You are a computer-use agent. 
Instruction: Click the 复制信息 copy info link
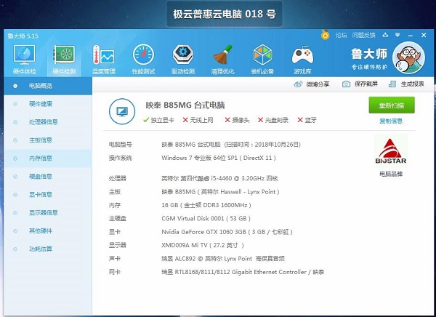pyautogui.click(x=391, y=121)
